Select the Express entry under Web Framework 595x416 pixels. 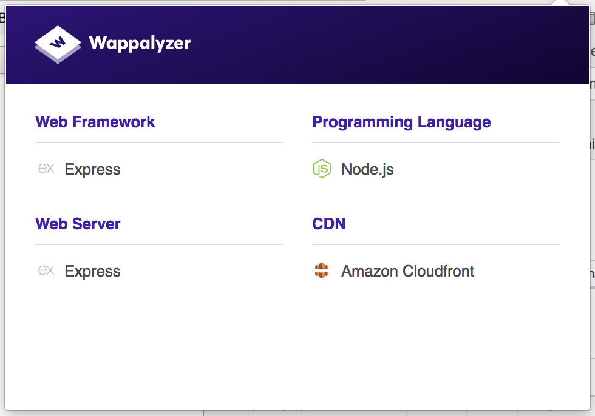pyautogui.click(x=92, y=170)
